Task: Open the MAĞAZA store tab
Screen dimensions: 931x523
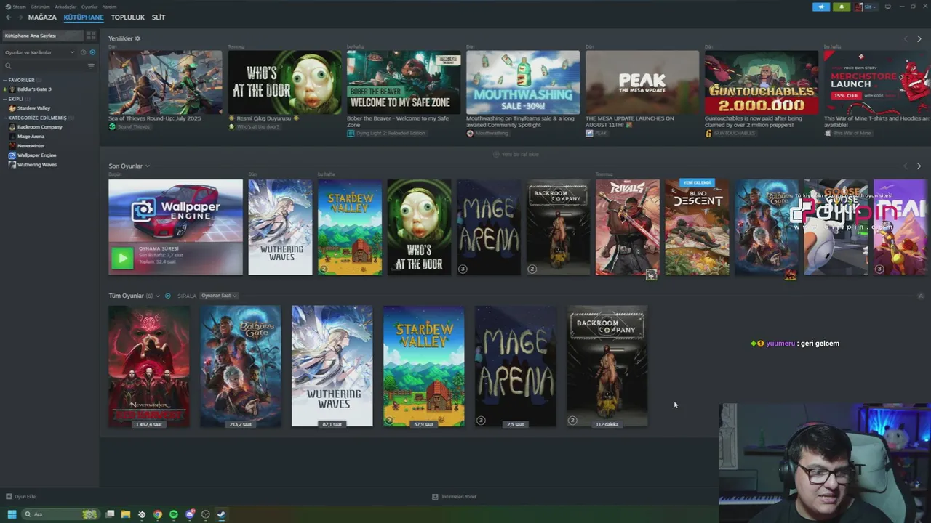Action: pos(42,17)
